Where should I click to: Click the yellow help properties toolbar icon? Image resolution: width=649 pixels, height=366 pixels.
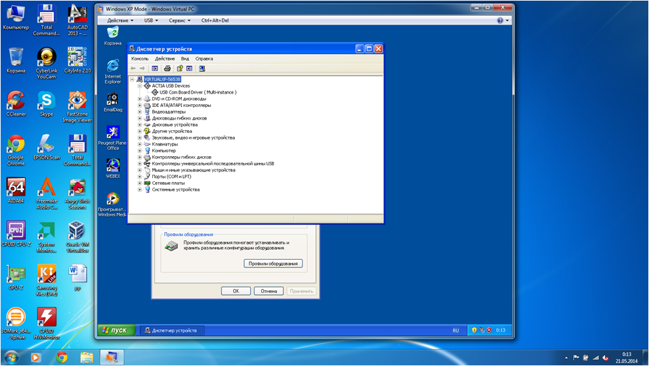[x=180, y=68]
